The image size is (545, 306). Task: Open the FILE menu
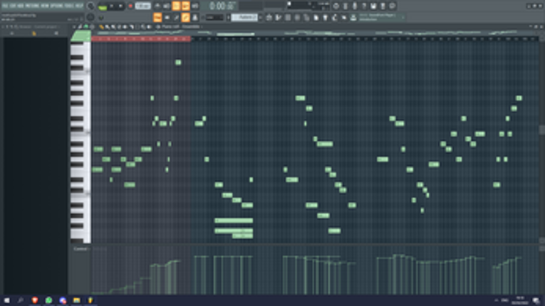(5, 6)
